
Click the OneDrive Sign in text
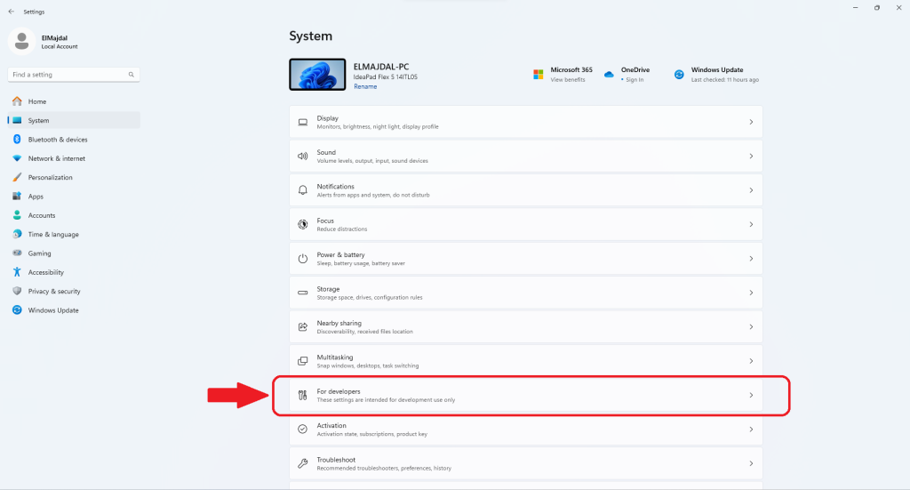point(635,80)
